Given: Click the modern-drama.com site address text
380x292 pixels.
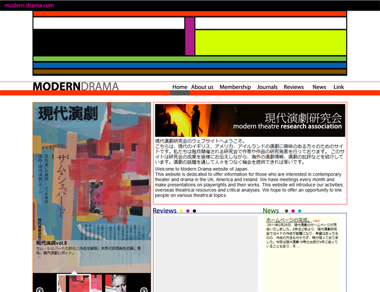Looking at the screenshot, I should point(29,5).
